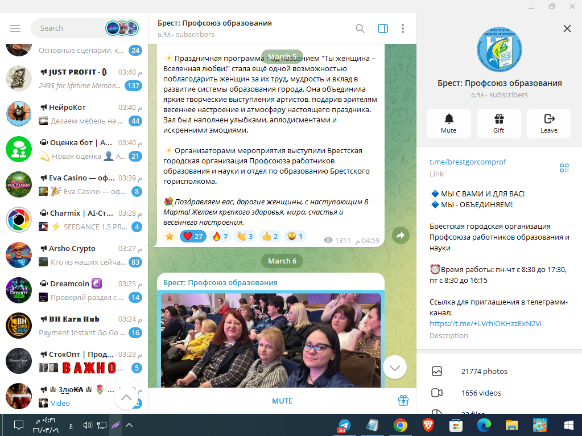Send a Gift from the info panel
Viewport: 582px width, 436px height.
click(499, 124)
